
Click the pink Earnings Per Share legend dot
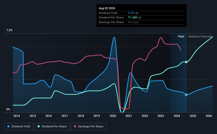point(75,126)
